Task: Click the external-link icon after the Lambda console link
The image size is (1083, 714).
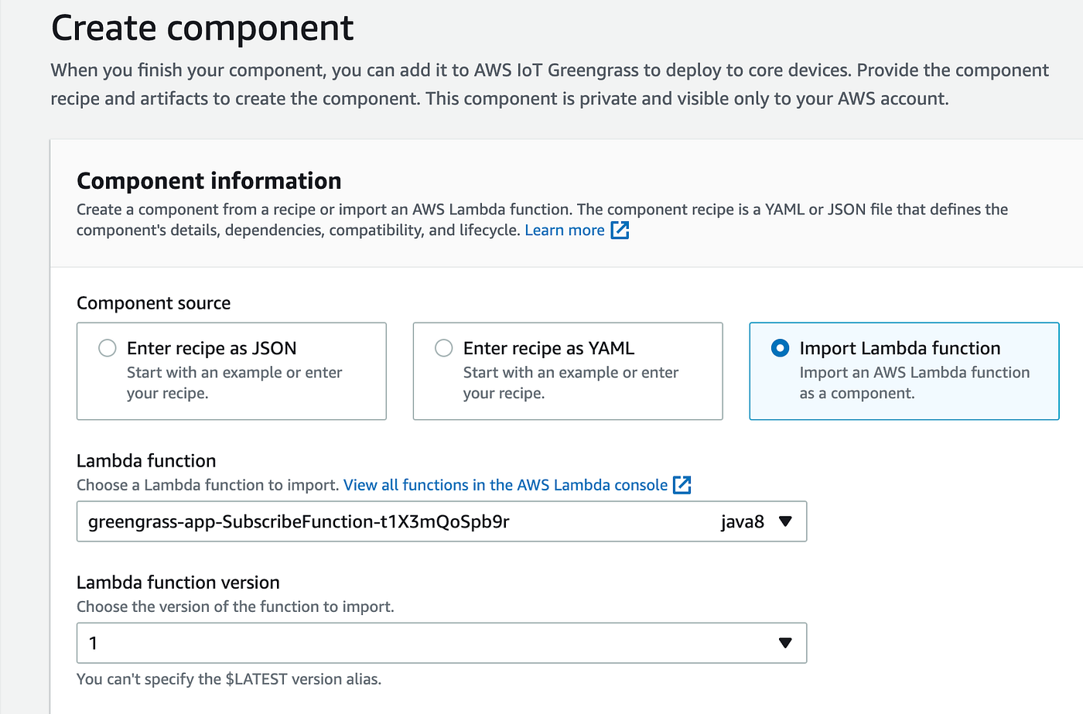Action: point(682,485)
